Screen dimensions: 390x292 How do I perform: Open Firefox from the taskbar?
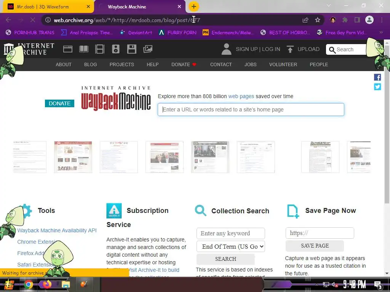47,284
